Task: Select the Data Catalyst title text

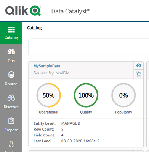Action: (70, 11)
